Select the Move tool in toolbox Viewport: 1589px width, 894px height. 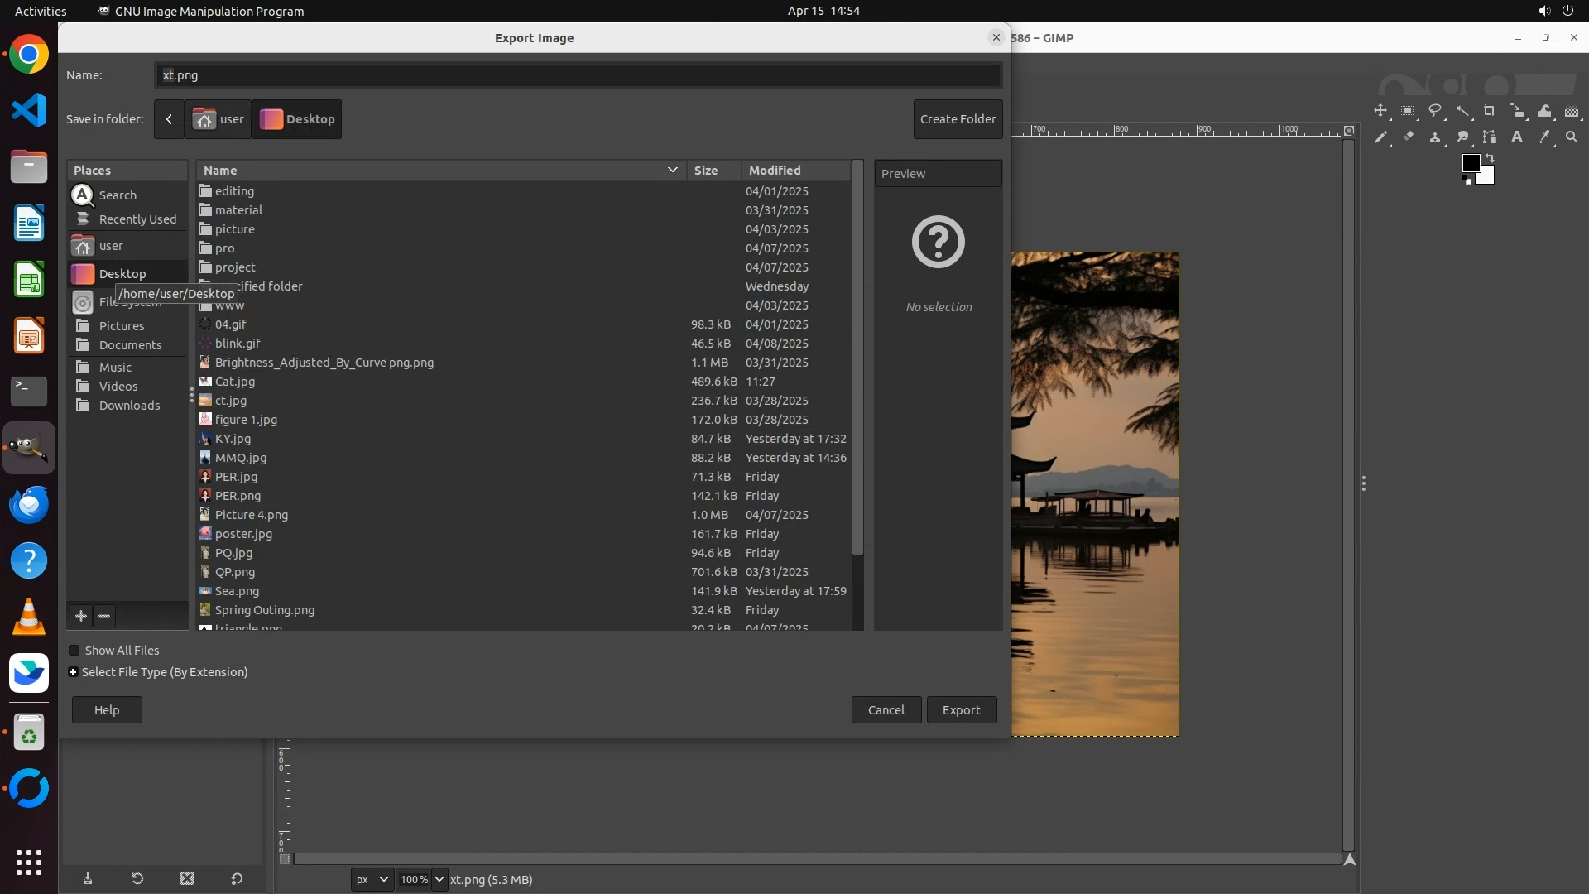[x=1380, y=111]
